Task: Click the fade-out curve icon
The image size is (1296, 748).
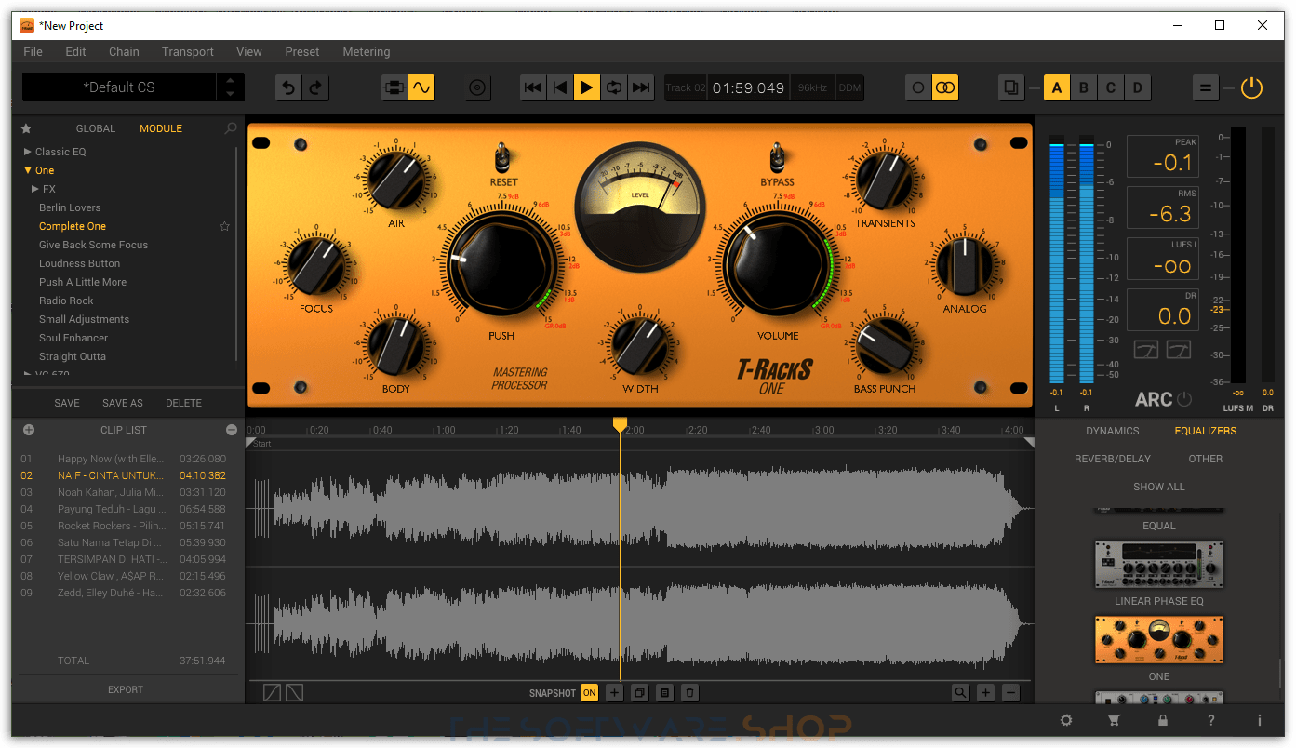Action: pyautogui.click(x=294, y=692)
